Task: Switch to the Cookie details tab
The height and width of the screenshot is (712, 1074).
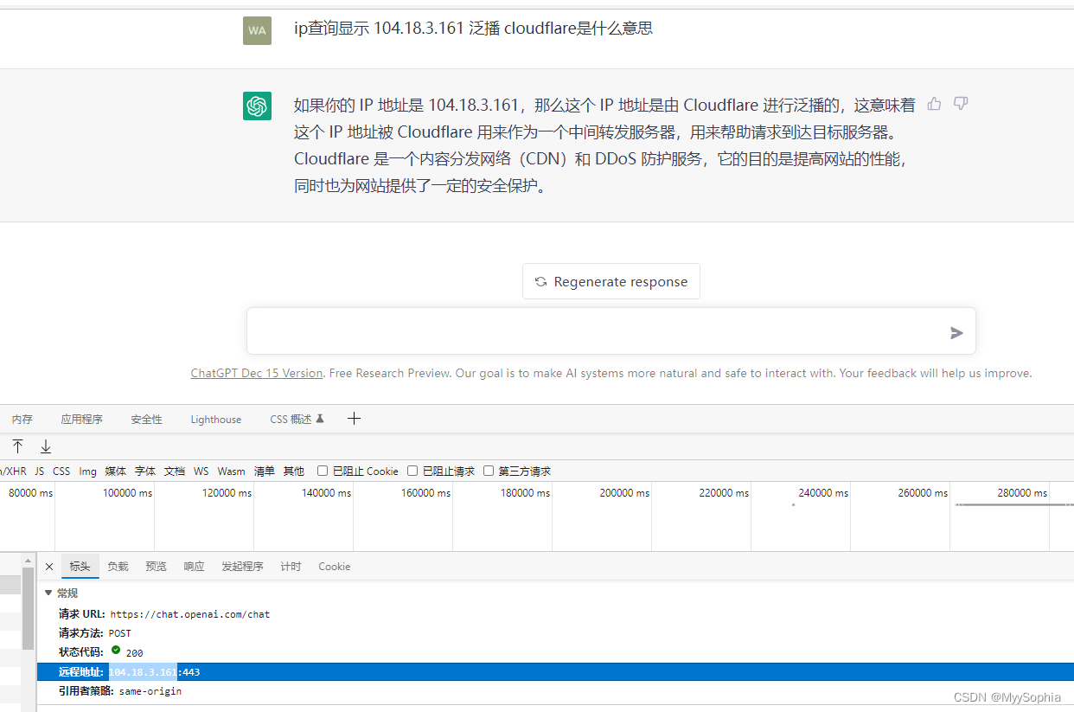Action: pyautogui.click(x=334, y=567)
